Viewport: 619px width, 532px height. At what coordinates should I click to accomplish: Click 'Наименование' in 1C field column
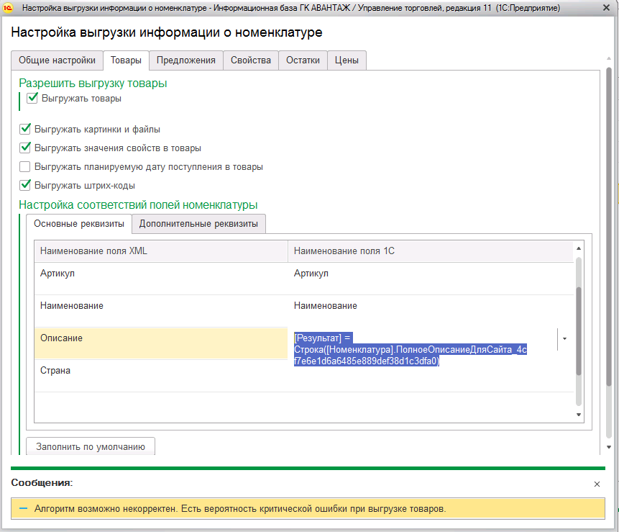[x=431, y=311]
